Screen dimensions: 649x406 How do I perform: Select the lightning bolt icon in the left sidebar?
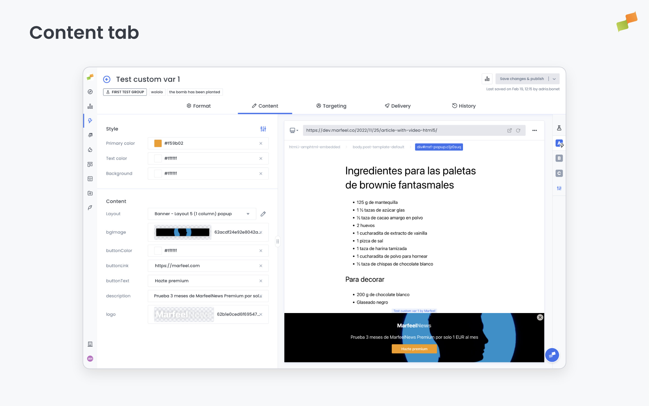(90, 120)
